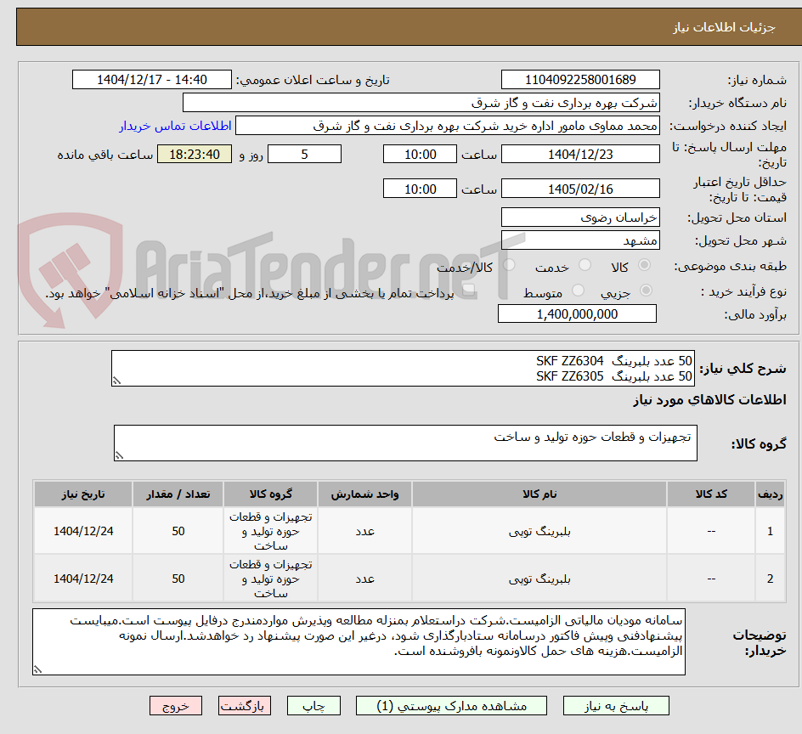Screen dimensions: 802x734
Task: Click the جزئیات اطلاعات نیاز page header
Action: coord(723,27)
